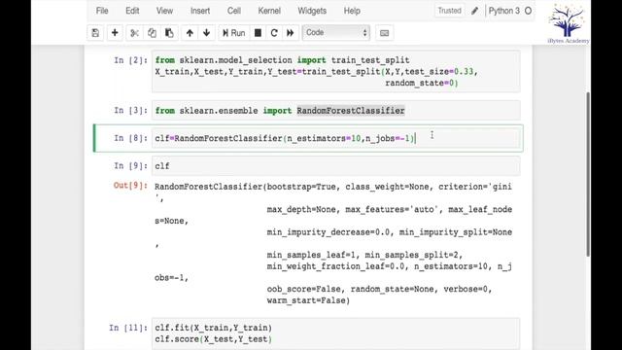Screen dimensions: 622x350
Task: Open the Help menu
Action: 352,11
